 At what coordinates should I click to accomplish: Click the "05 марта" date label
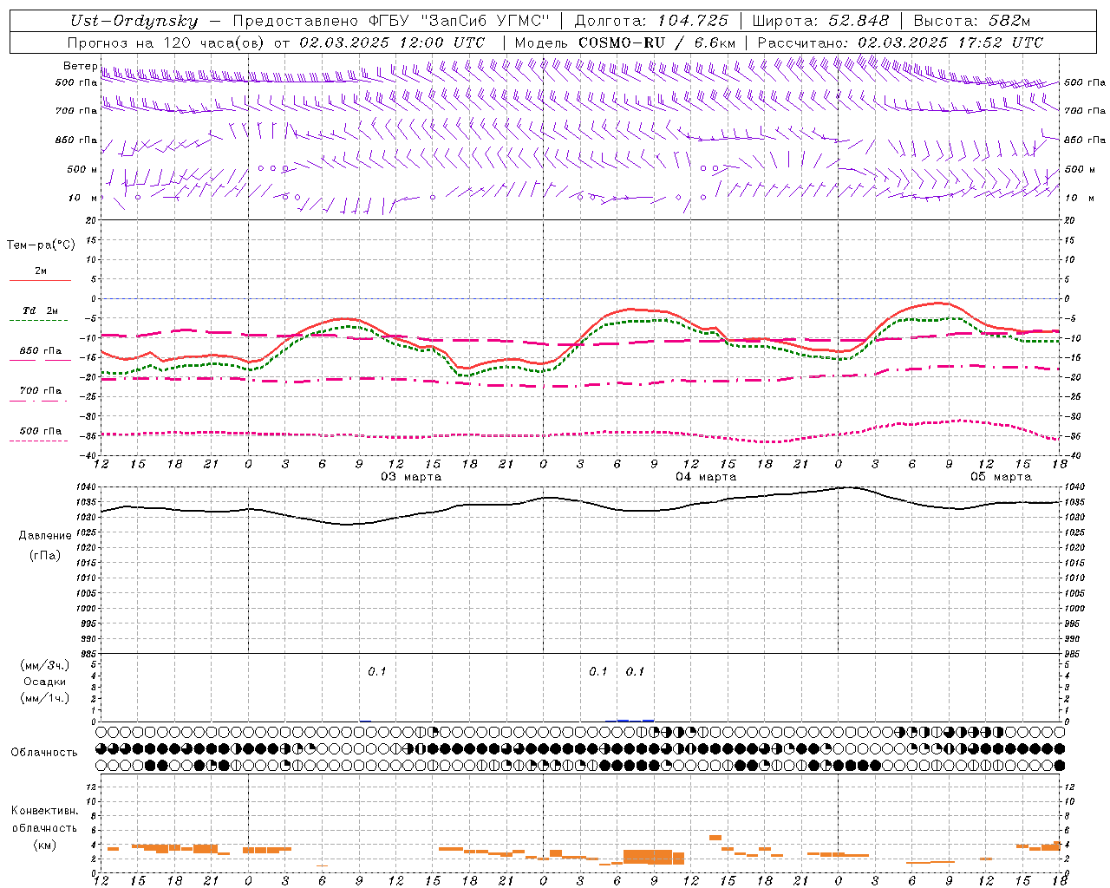tap(1001, 477)
